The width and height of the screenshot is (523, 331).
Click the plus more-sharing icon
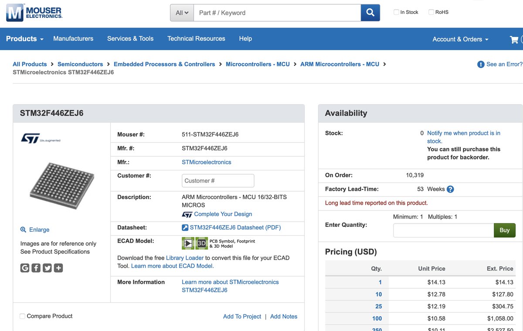coord(58,268)
